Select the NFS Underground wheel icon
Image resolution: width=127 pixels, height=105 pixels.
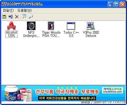[x=31, y=26]
